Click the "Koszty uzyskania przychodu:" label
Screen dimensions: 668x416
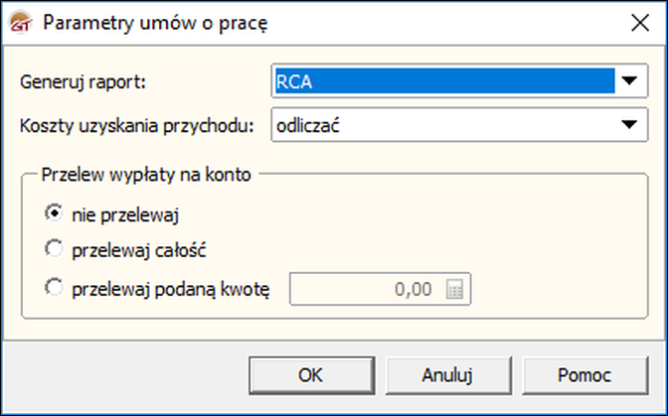(137, 126)
